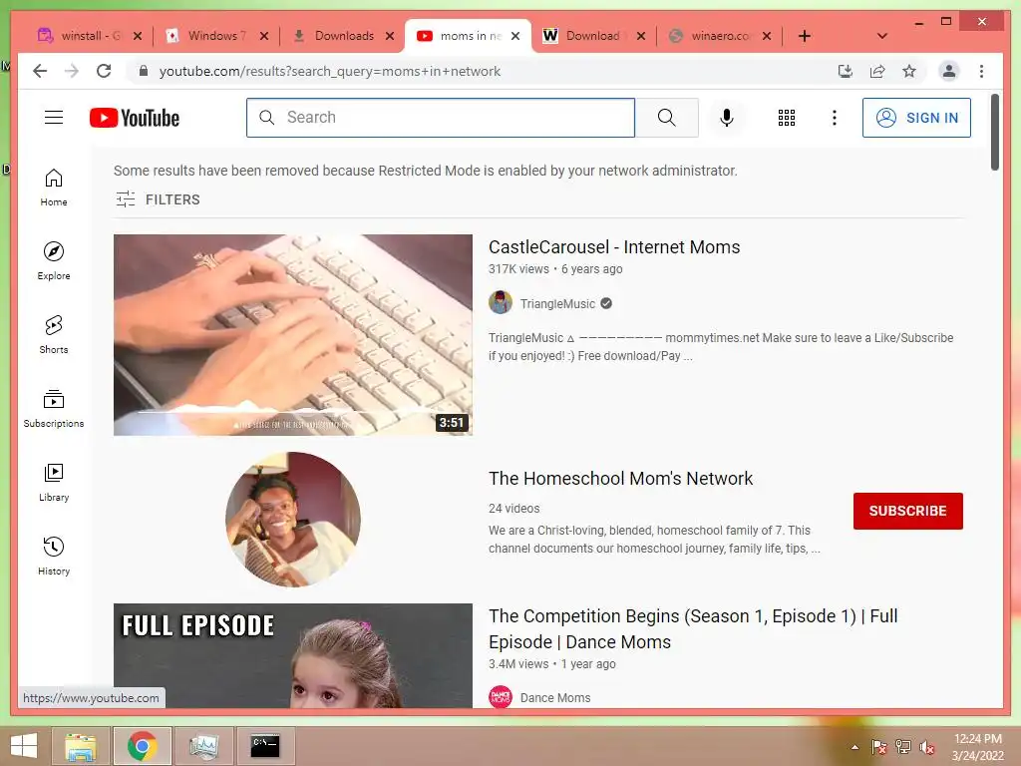The height and width of the screenshot is (766, 1021).
Task: Click the Dance Moms channel avatar
Action: pos(501,697)
